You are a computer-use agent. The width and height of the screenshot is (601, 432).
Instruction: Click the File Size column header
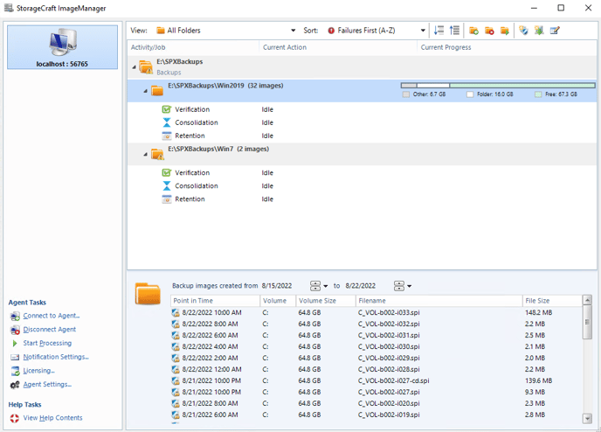click(552, 301)
